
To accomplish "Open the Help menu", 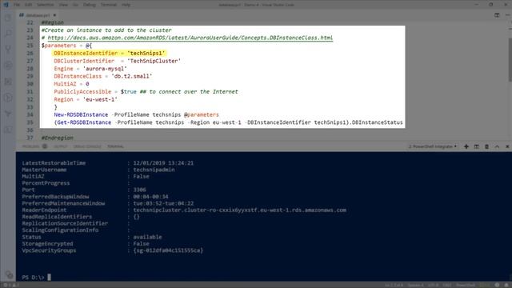I will [x=126, y=5].
